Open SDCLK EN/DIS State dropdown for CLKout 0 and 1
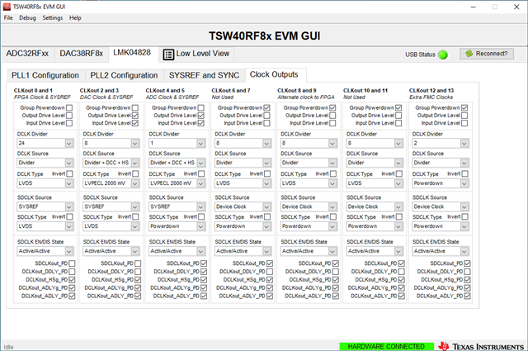 45,251
